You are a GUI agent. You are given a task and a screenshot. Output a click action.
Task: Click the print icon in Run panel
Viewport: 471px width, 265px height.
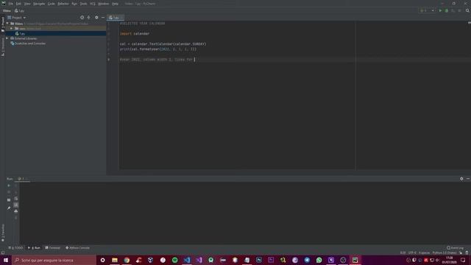click(16, 211)
